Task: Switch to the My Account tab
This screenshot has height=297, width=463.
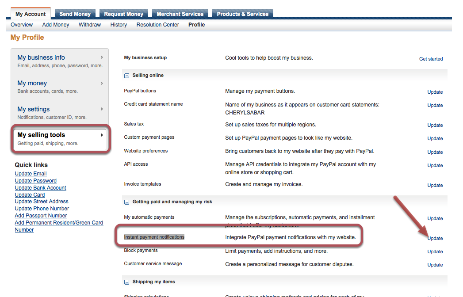Action: (31, 14)
